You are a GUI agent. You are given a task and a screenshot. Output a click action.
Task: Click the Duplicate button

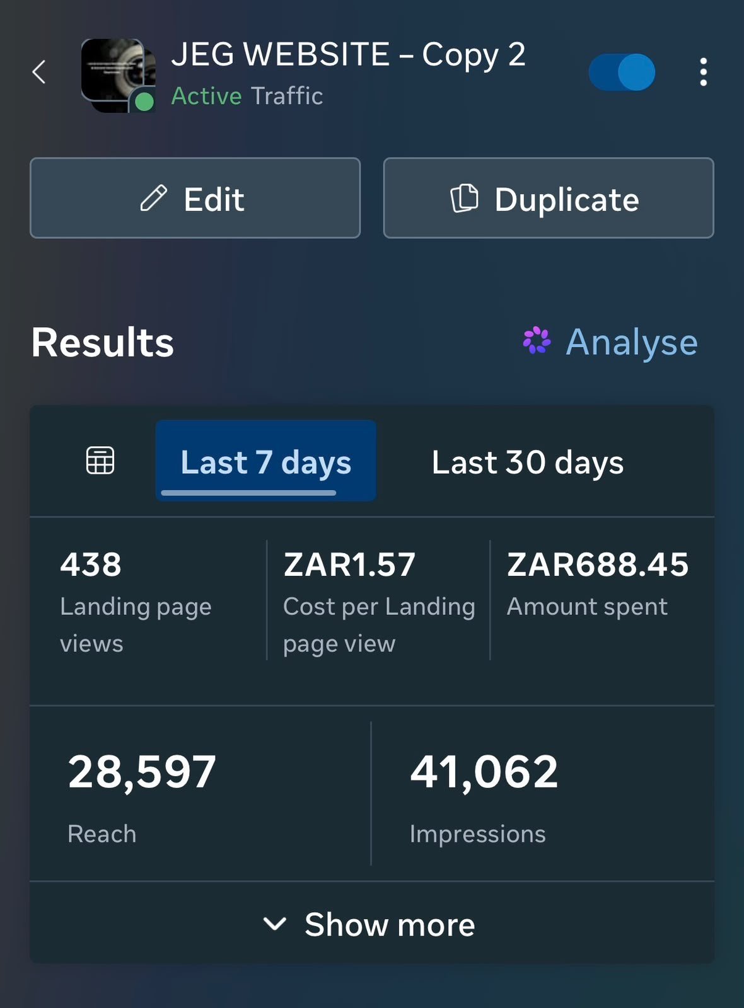pyautogui.click(x=549, y=198)
